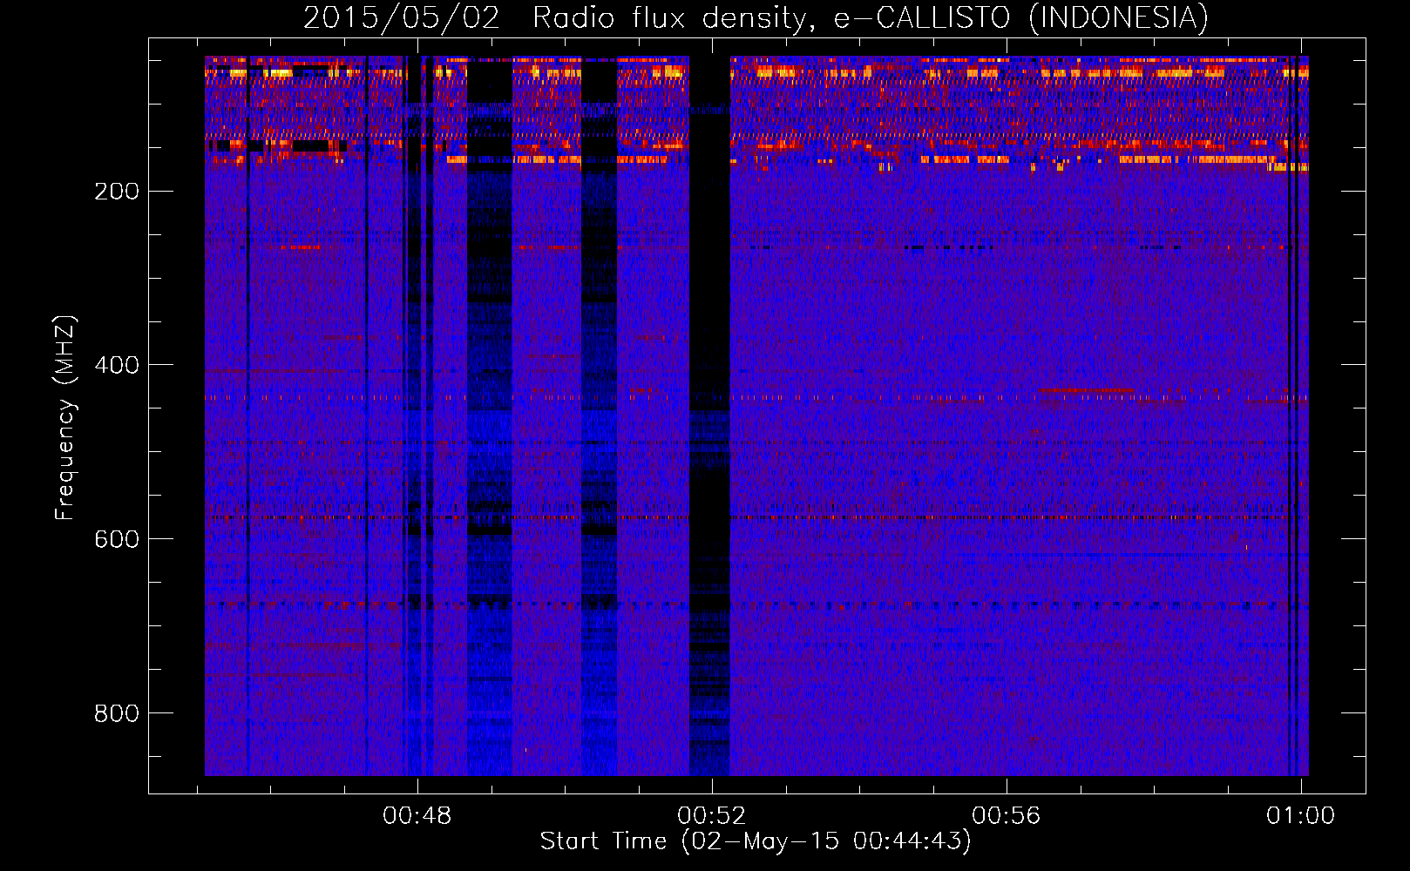
Task: Click the 'Frequency (MHZ)' axis label
Action: coord(65,417)
